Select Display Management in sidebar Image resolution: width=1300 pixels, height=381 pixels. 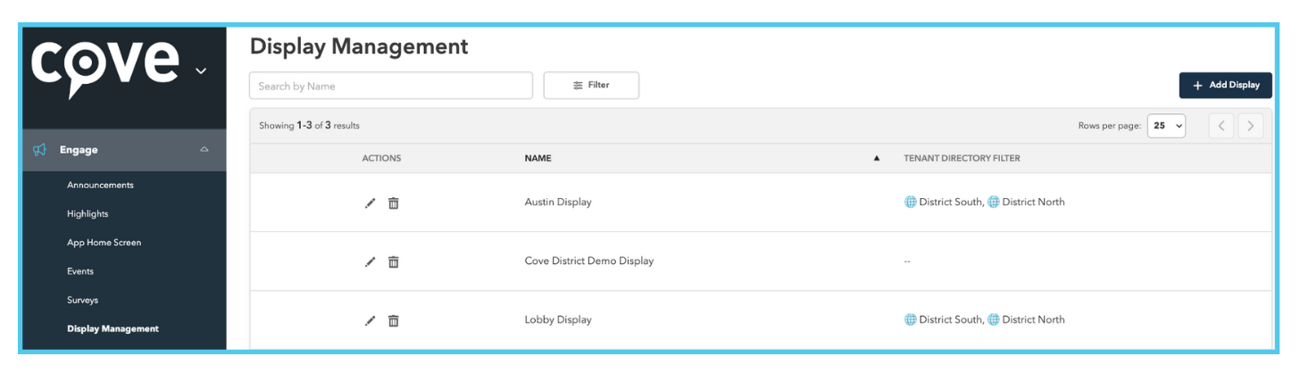tap(112, 328)
